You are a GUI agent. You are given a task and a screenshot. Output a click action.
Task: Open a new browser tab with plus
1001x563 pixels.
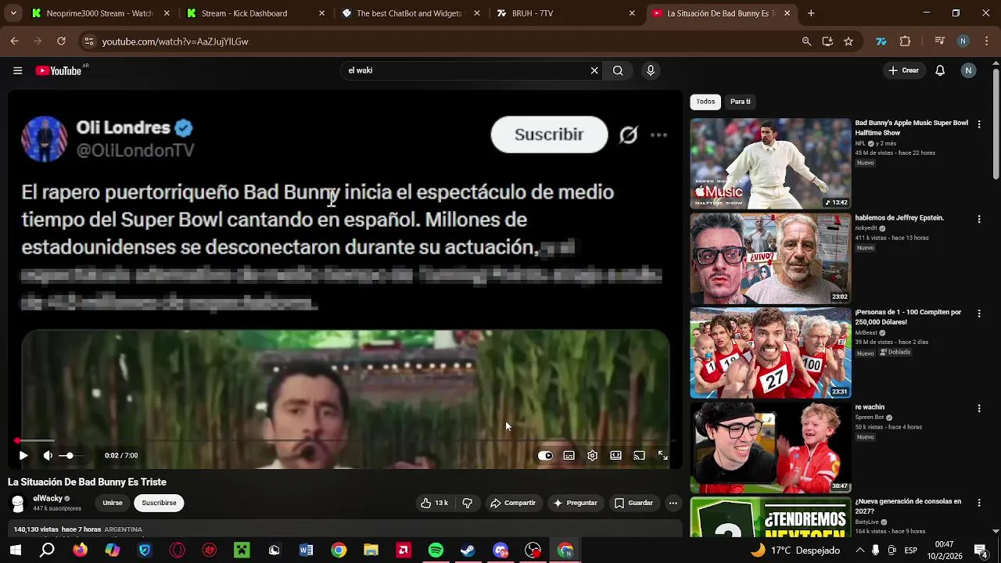click(811, 13)
